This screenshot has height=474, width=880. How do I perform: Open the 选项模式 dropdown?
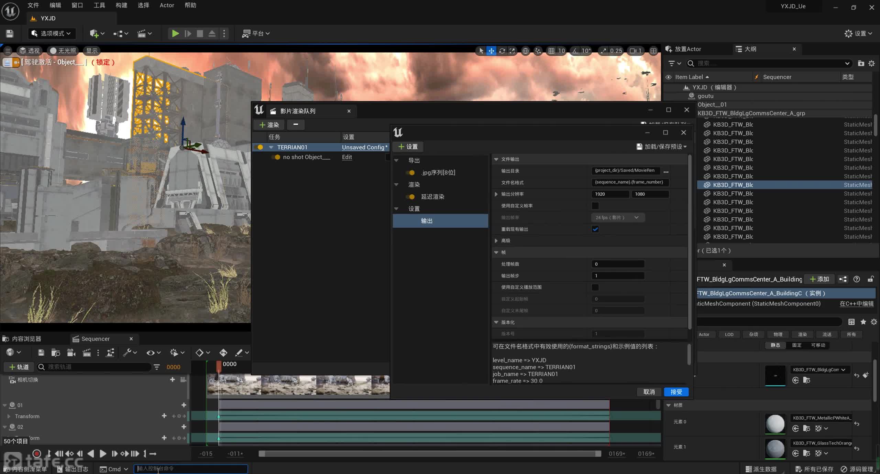pyautogui.click(x=51, y=33)
